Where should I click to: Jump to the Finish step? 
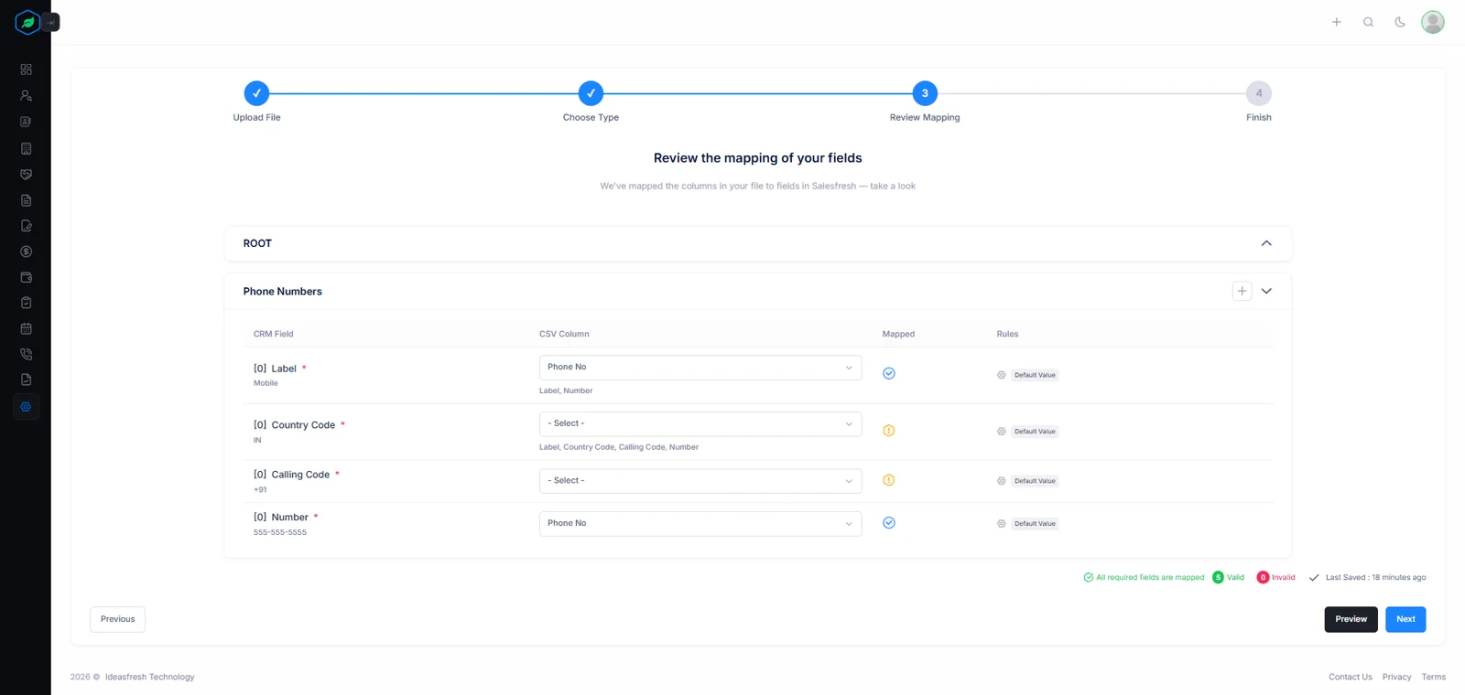click(x=1259, y=93)
